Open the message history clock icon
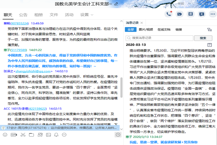This screenshot has height=145, width=217. [118, 134]
